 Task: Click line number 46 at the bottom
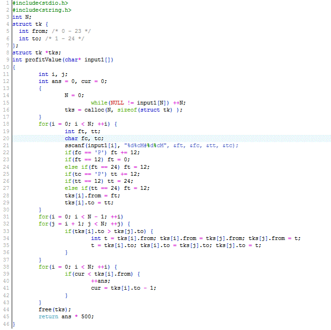point(6,324)
